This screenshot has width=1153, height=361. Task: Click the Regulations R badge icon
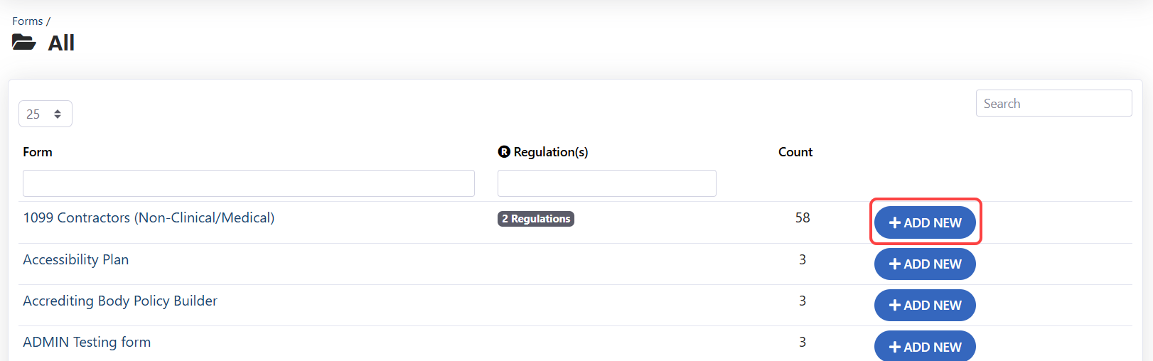click(504, 151)
